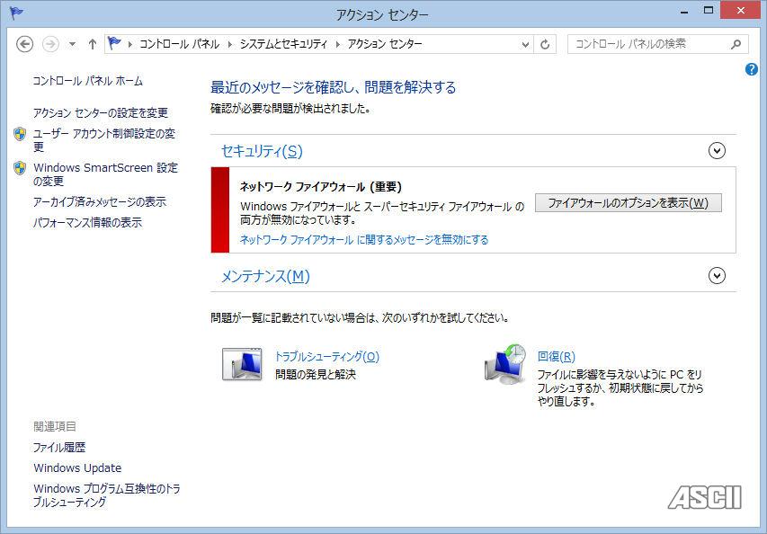This screenshot has width=767, height=534.
Task: Click the search magnifier icon
Action: pyautogui.click(x=736, y=44)
